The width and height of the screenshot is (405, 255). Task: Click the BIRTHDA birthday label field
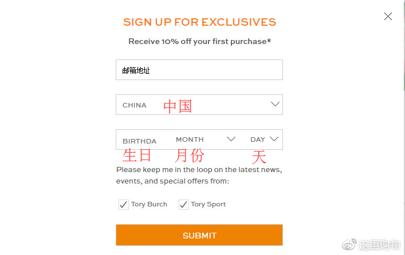139,141
